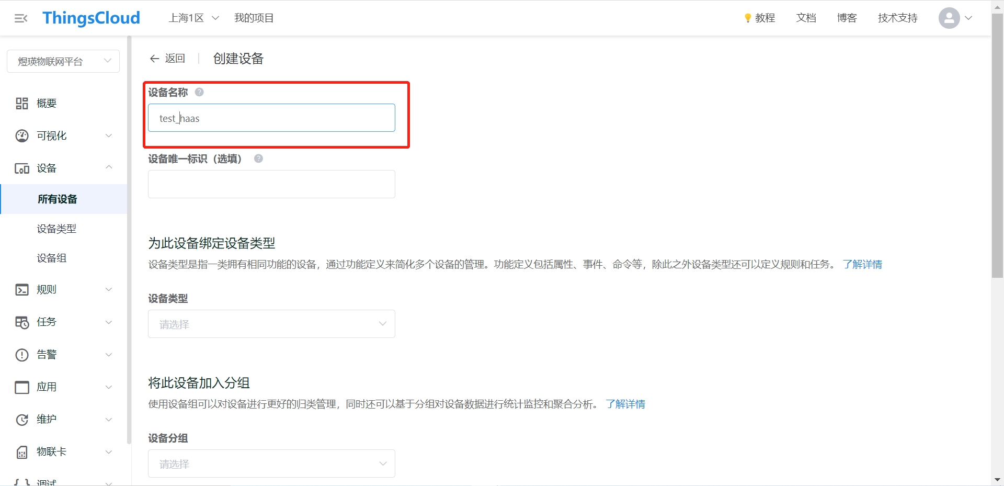Open 教程 in top navigation
This screenshot has width=1004, height=486.
coord(765,18)
